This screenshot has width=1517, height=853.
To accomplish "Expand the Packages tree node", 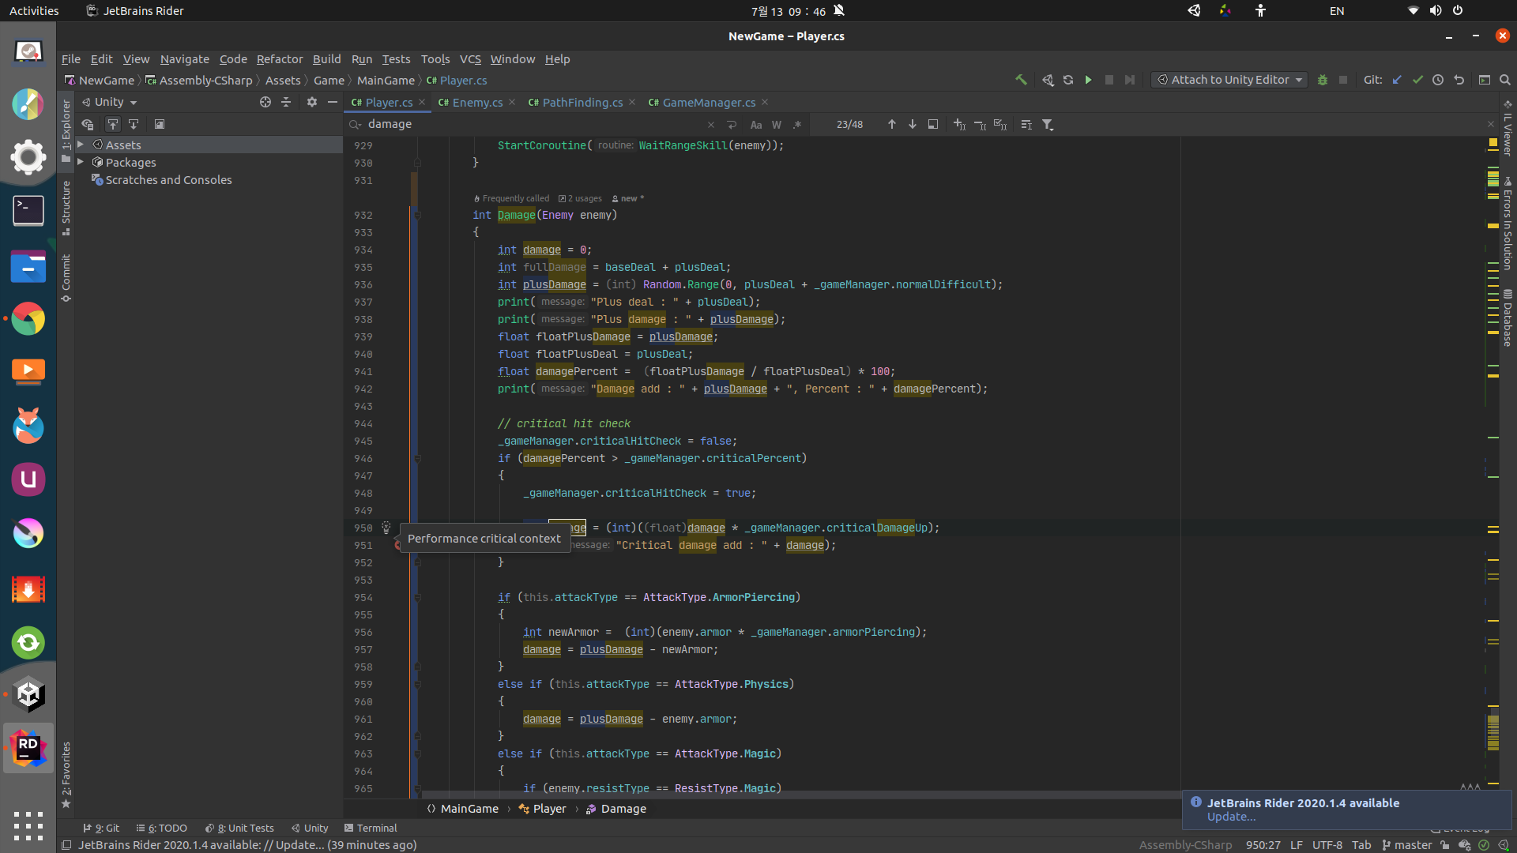I will 81,162.
